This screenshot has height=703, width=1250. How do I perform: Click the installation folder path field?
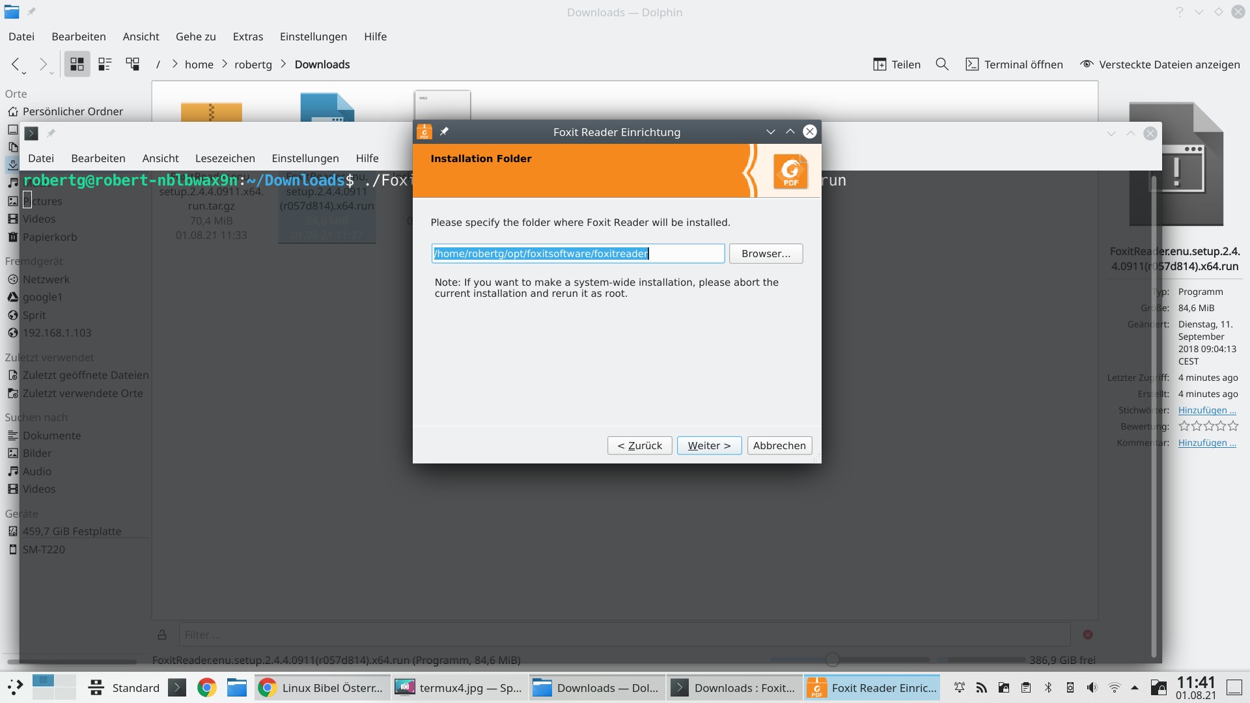click(577, 253)
